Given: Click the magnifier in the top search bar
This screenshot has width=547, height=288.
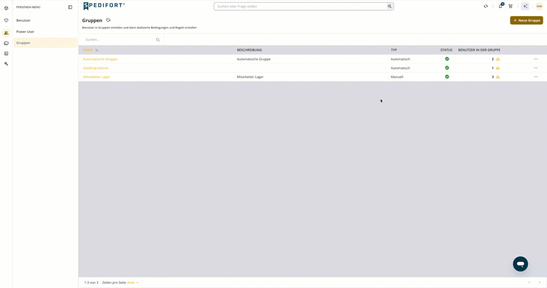Looking at the screenshot, I should tap(389, 6).
